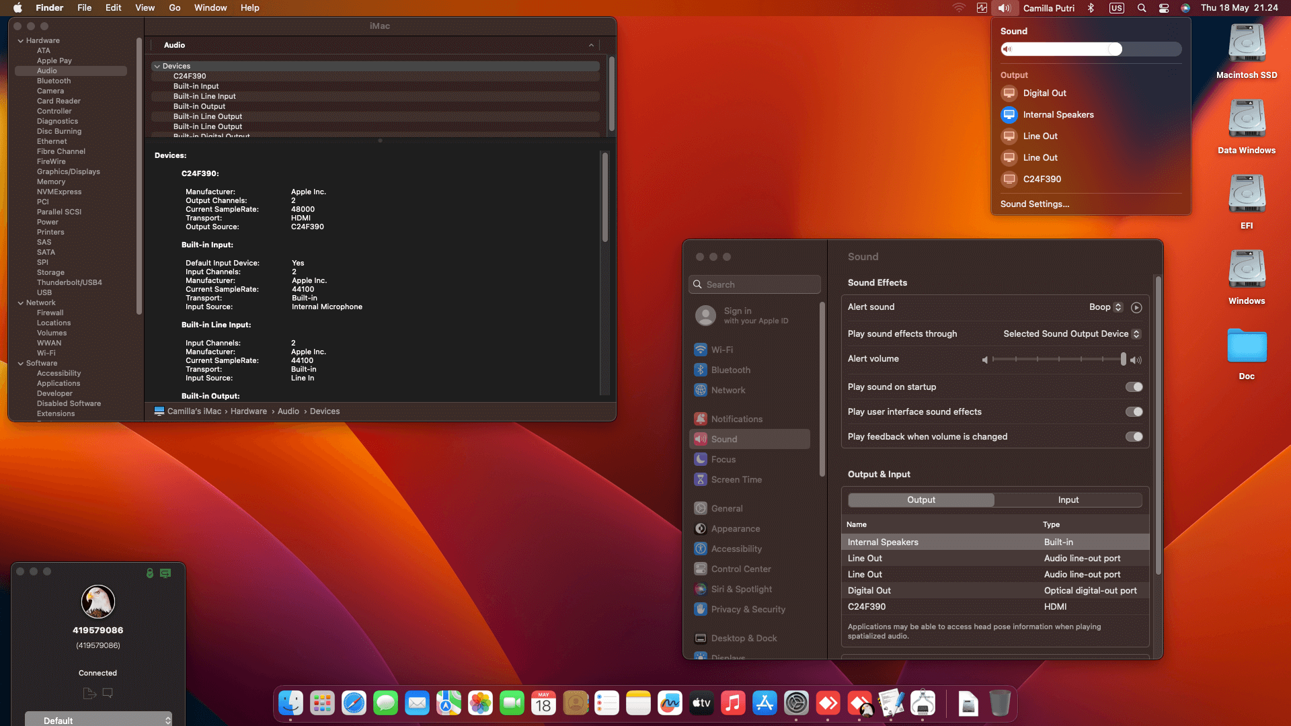Click the green screen-sharing monitor icon in AnyDesk
The width and height of the screenshot is (1291, 726).
(x=165, y=573)
